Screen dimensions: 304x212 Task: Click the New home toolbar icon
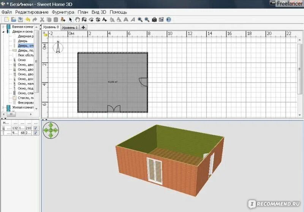(6, 20)
